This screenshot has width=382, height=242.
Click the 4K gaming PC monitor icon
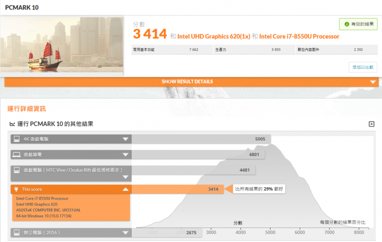point(16,139)
